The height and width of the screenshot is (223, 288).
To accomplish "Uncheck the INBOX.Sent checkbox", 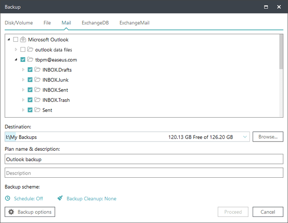I will [30, 90].
